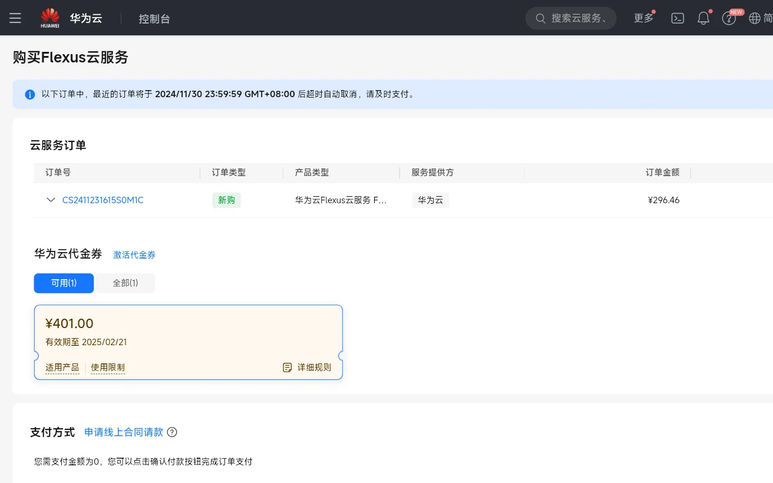Click the 订单类型 column header
The width and height of the screenshot is (773, 483).
point(229,173)
